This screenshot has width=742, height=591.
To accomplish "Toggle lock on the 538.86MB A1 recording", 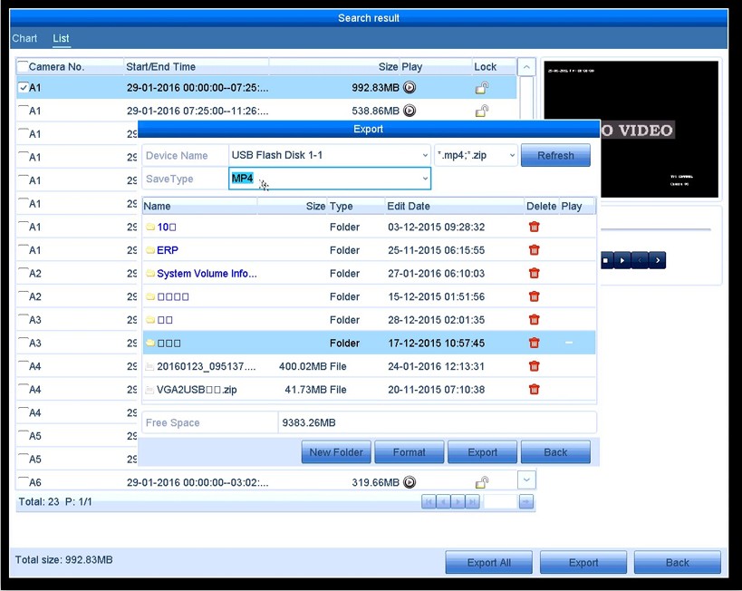I will (x=482, y=111).
